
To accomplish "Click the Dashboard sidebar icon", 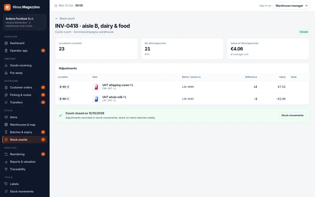I will click(6, 43).
